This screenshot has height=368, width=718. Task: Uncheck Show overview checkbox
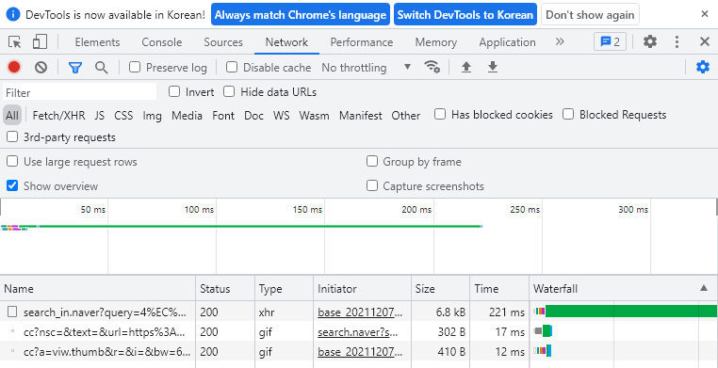(x=12, y=185)
